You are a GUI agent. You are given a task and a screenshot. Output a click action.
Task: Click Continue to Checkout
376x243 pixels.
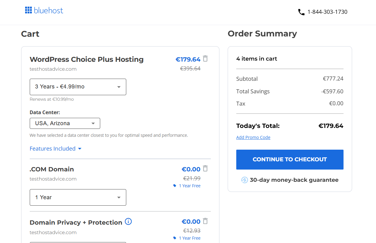pyautogui.click(x=290, y=159)
